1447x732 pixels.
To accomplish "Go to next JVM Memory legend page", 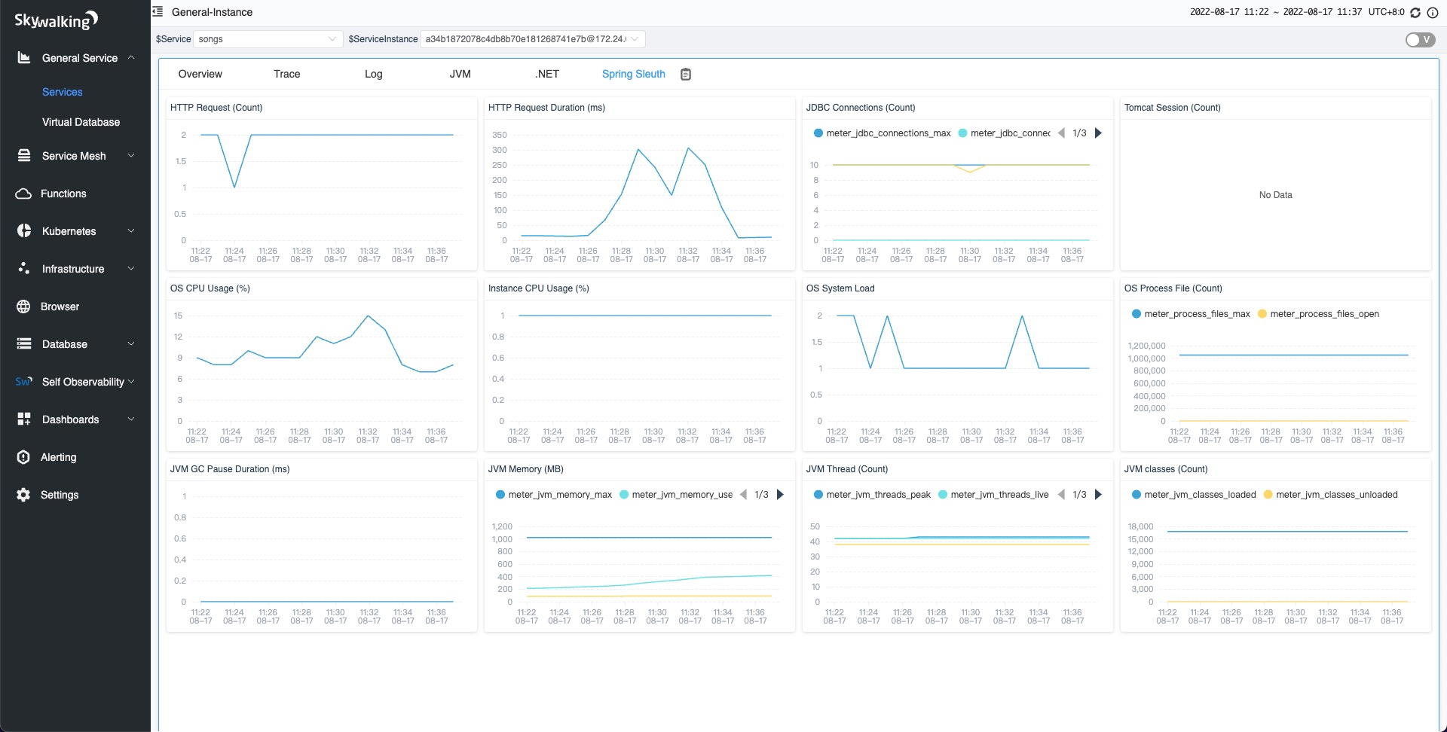I will (x=780, y=495).
